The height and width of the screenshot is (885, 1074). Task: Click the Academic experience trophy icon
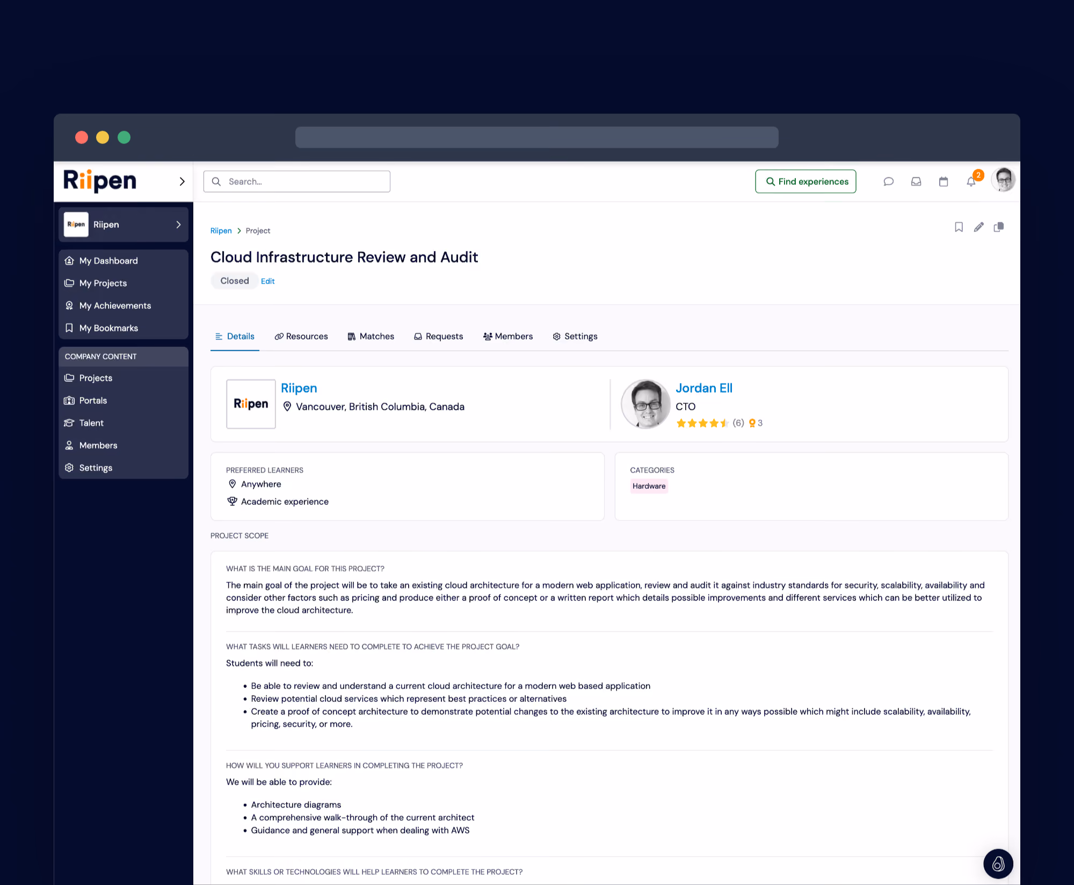pos(232,501)
